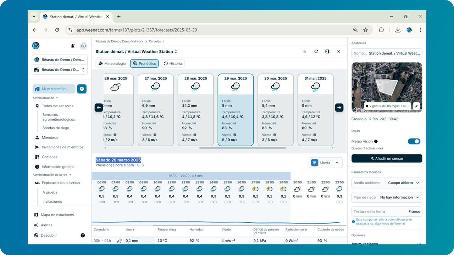Go back in browser history
This screenshot has height=255, width=454.
[x=34, y=30]
